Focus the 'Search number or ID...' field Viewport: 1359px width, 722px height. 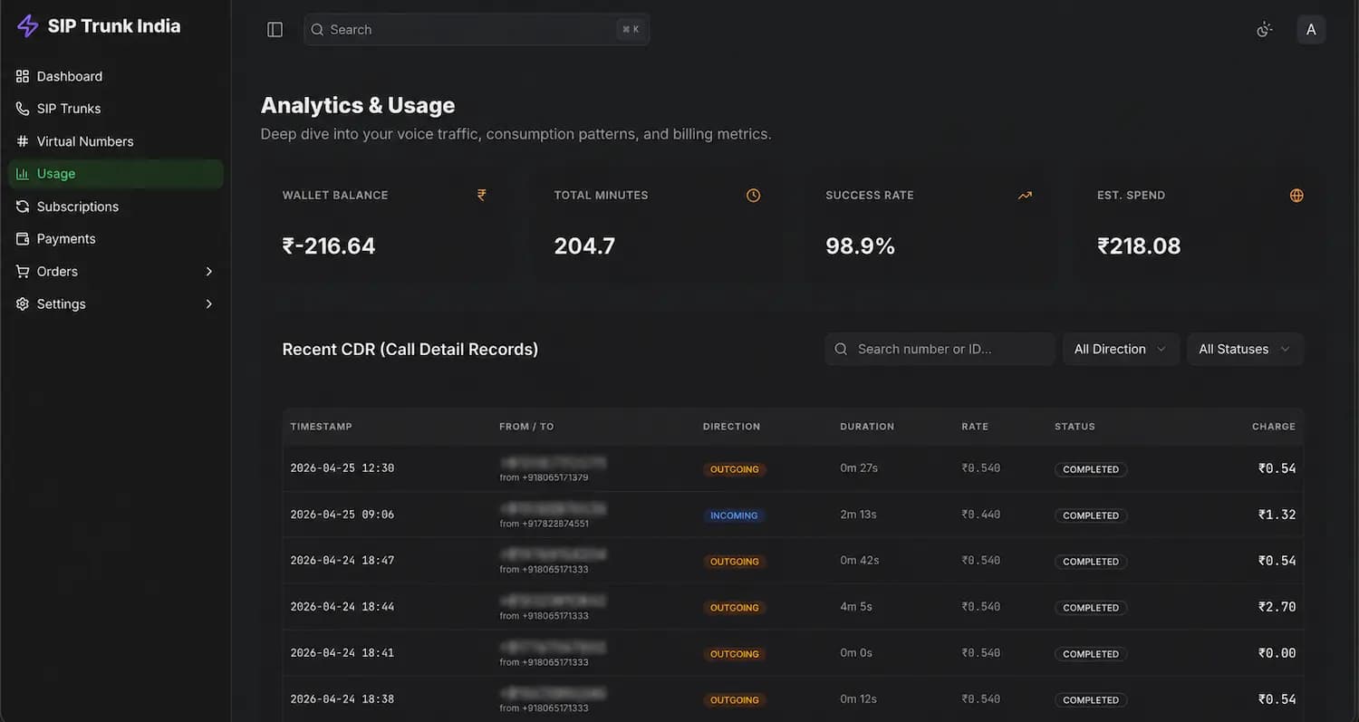940,349
